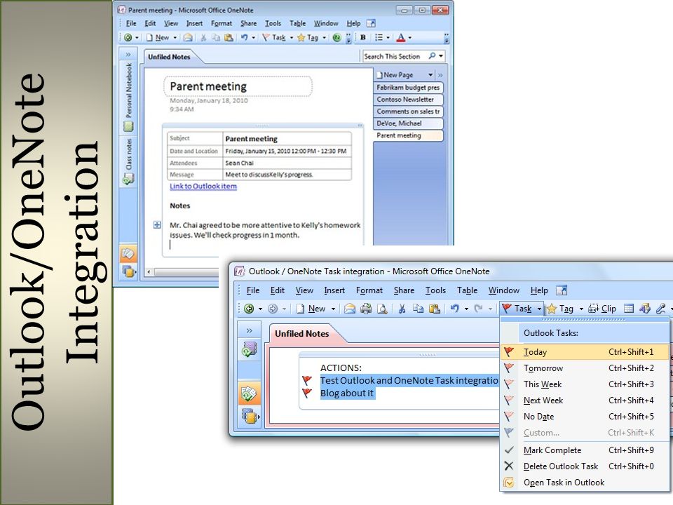Click the Print Preview icon in the Task integration window
Image resolution: width=673 pixels, height=505 pixels.
pos(382,309)
